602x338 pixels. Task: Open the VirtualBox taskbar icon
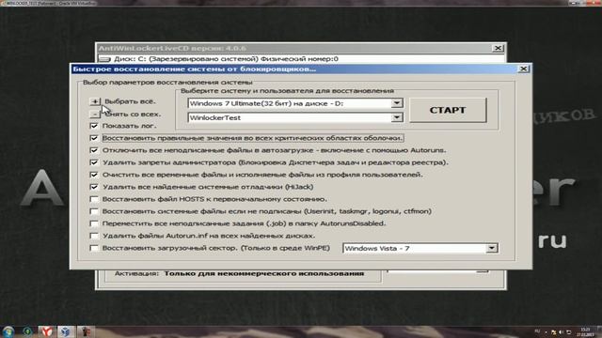(66, 331)
